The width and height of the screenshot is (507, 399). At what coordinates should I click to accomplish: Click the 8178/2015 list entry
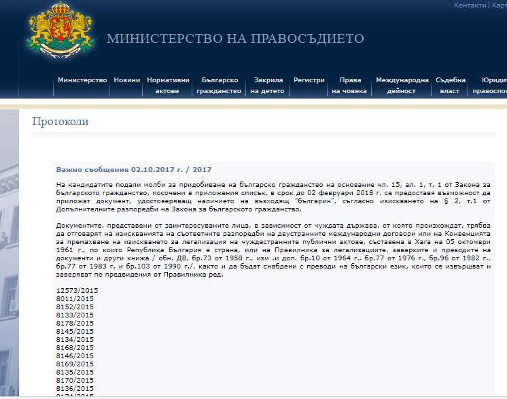tap(75, 323)
